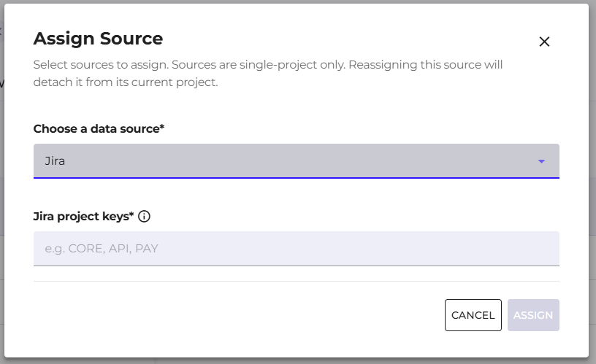This screenshot has width=596, height=364.
Task: Close the Assign Source dialog
Action: [544, 42]
